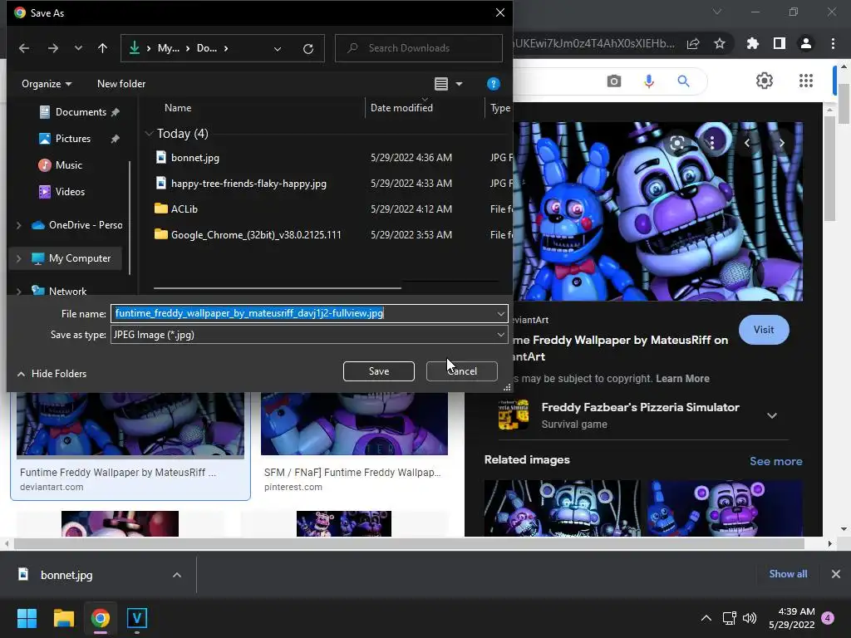This screenshot has width=851, height=638.
Task: Click the Google search magnifier
Action: pos(683,81)
